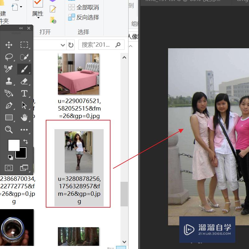Select the Type tool
Image resolution: width=249 pixels, height=249 pixels.
[x=24, y=93]
